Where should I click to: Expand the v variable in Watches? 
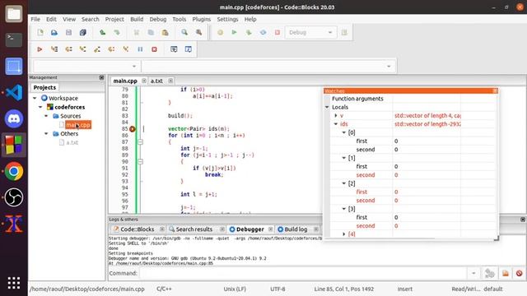point(335,115)
